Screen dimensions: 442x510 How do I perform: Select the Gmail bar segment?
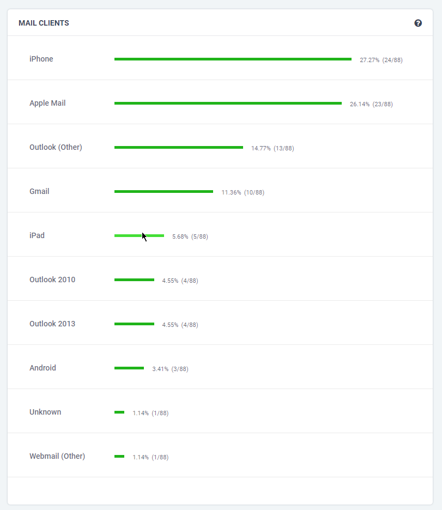(163, 191)
